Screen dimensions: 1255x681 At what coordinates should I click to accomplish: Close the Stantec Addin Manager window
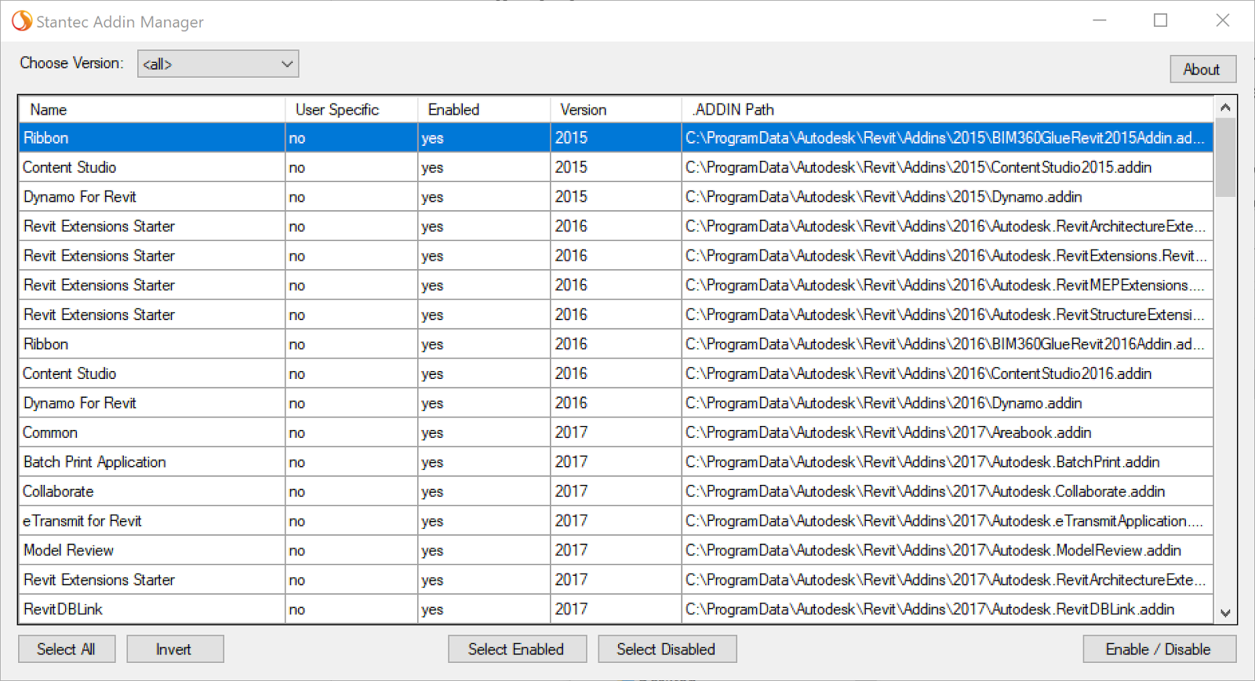point(1222,20)
